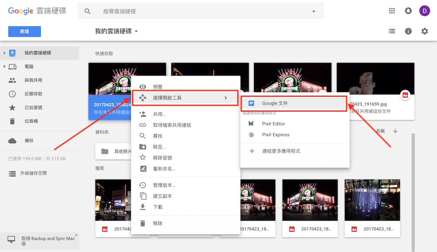437x252 pixels.
Task: Open the notifications bell icon
Action: (x=408, y=11)
